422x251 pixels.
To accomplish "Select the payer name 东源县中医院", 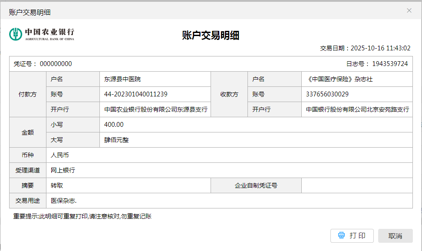I will 122,79.
